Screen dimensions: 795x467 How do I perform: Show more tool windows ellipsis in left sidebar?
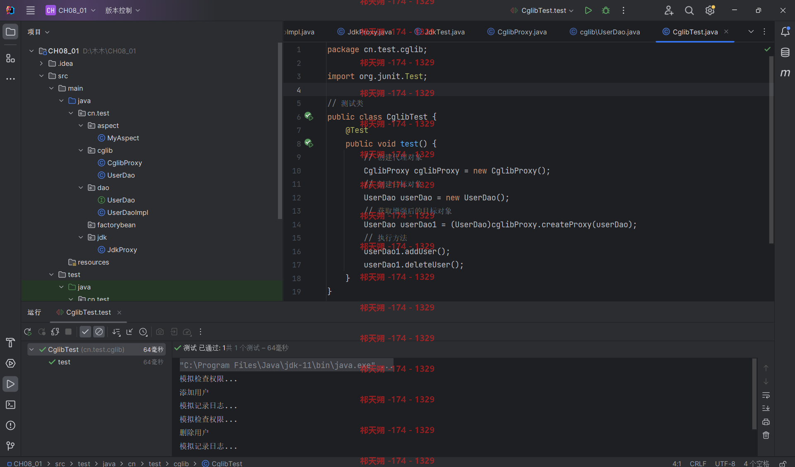click(x=10, y=79)
